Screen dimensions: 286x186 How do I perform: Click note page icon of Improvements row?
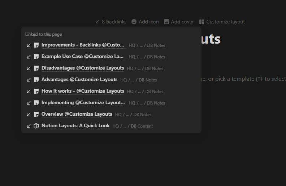(36, 45)
